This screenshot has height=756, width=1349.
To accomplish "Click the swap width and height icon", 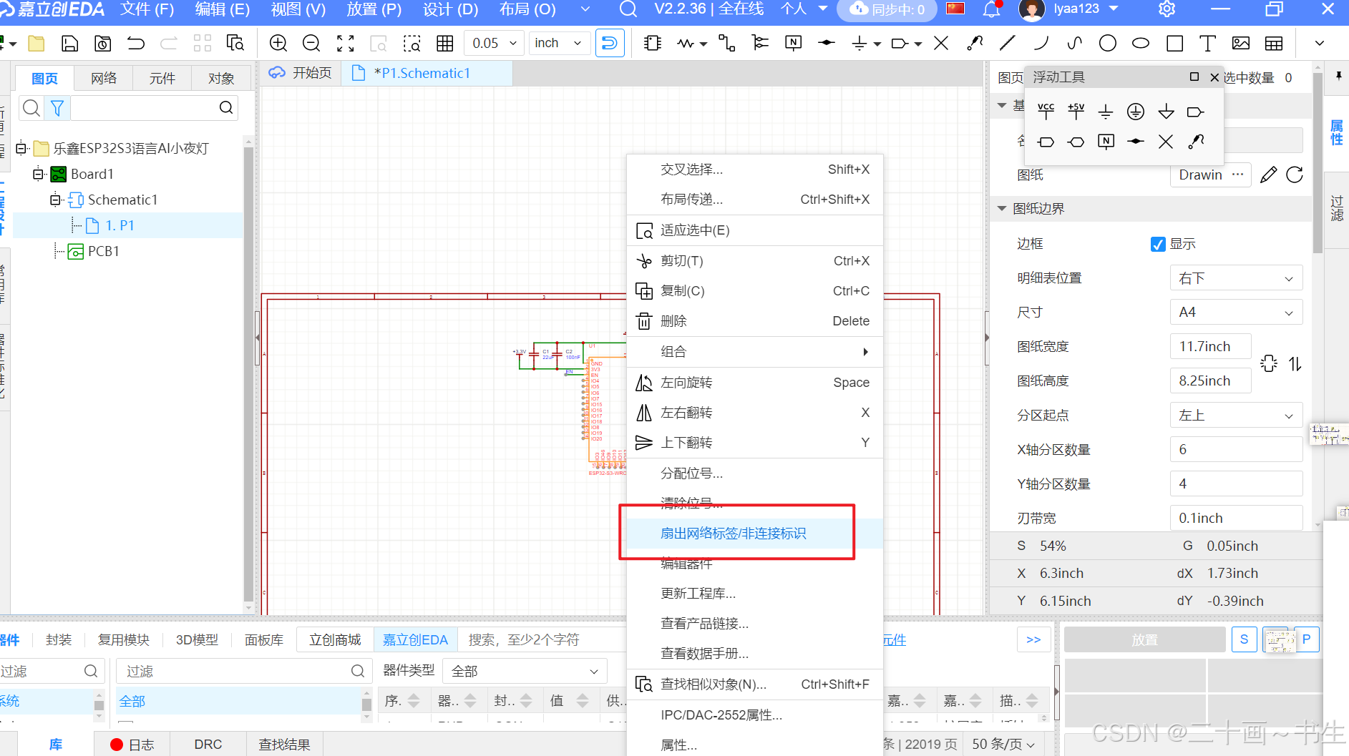I will pyautogui.click(x=1295, y=364).
